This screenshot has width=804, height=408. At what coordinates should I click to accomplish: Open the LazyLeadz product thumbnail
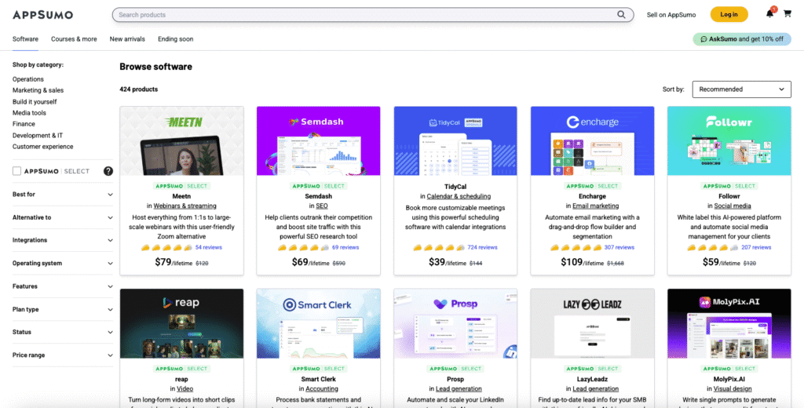[x=592, y=323]
